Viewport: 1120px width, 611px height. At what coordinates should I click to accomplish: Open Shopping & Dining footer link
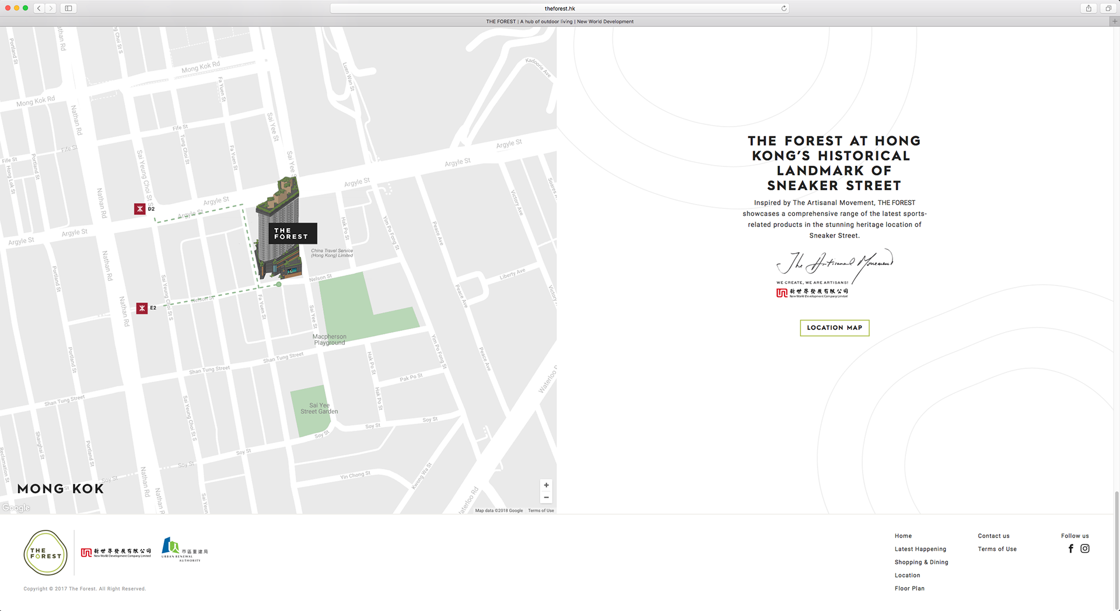tap(921, 563)
